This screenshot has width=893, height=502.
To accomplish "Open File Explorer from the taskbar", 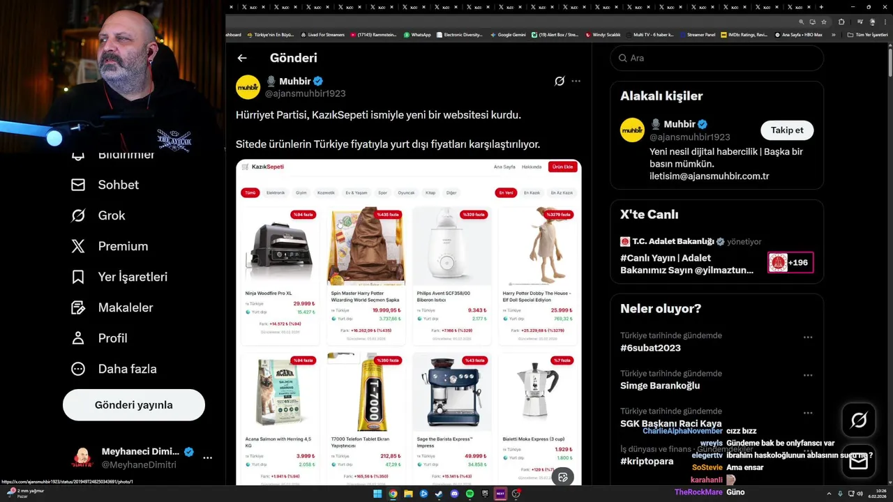I will coord(408,494).
